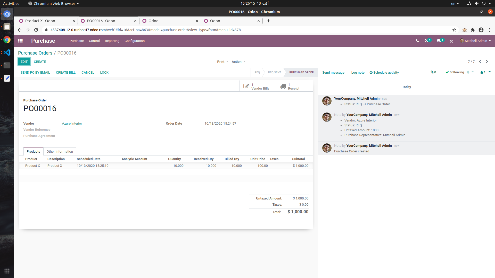Expand the Mitchell Admin user menu
Viewport: 495px width, 278px height.
475,41
